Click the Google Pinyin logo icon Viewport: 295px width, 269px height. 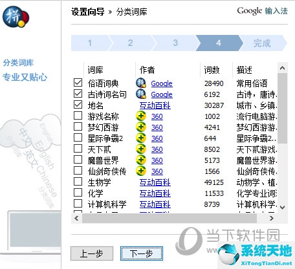[x=16, y=17]
